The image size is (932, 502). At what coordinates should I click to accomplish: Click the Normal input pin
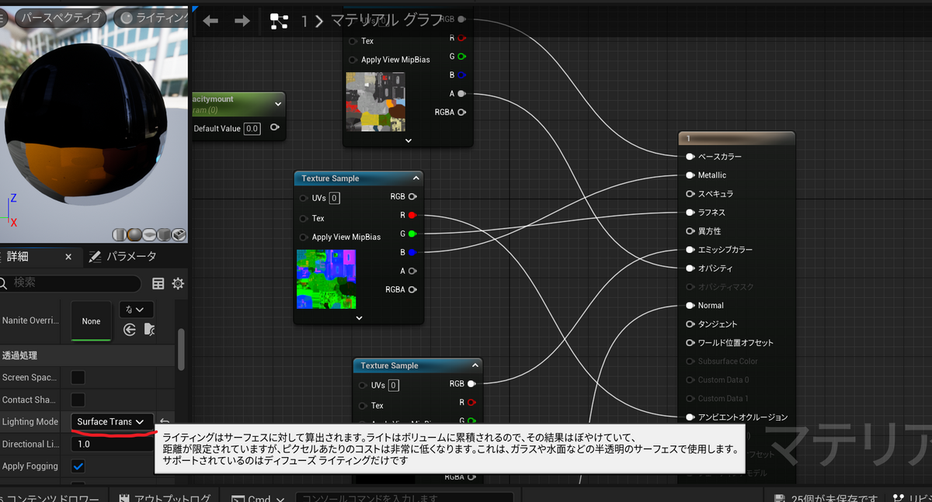[690, 305]
